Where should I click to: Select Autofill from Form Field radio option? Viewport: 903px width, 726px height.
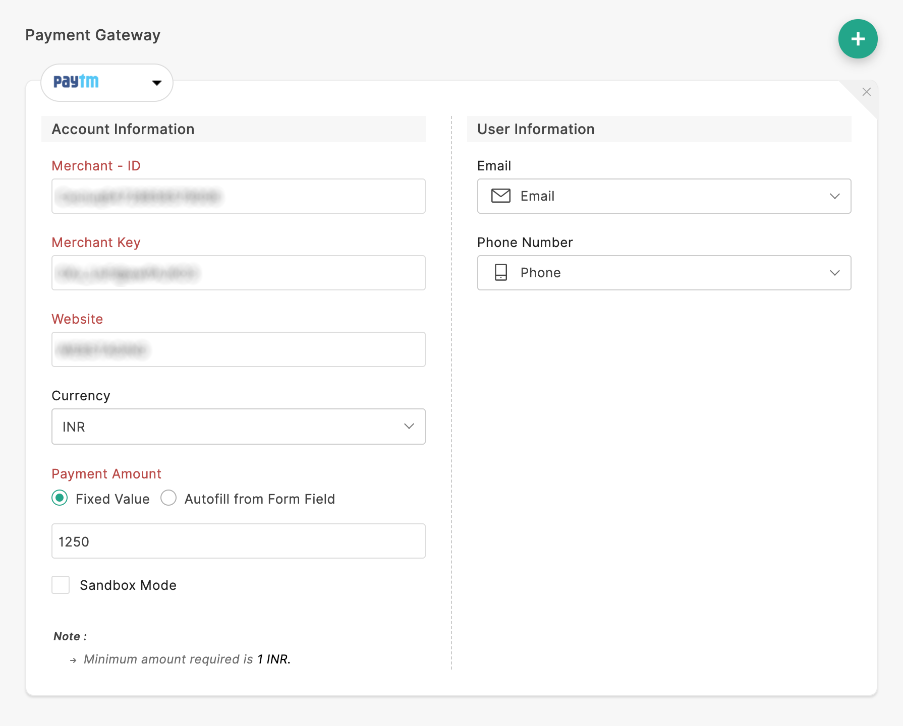pyautogui.click(x=168, y=498)
